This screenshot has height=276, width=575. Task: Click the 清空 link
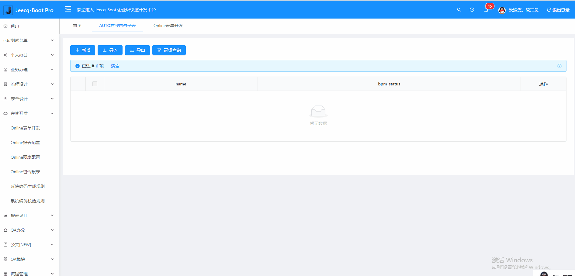pos(115,66)
